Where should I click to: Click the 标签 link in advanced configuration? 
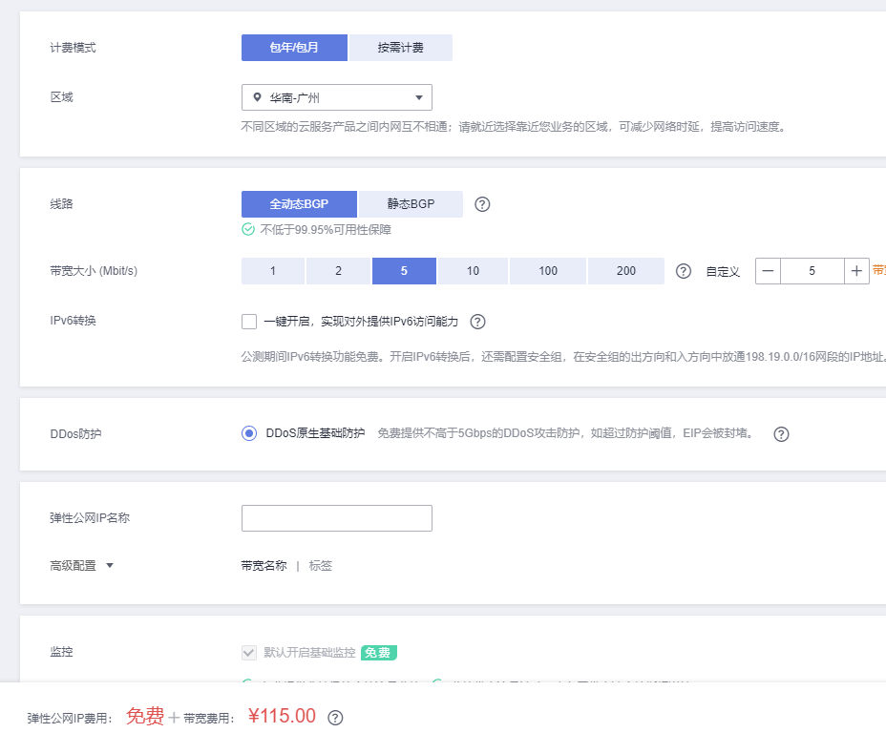click(x=321, y=566)
